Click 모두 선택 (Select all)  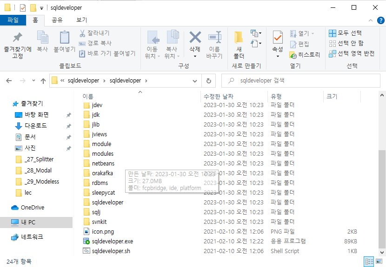click(345, 33)
